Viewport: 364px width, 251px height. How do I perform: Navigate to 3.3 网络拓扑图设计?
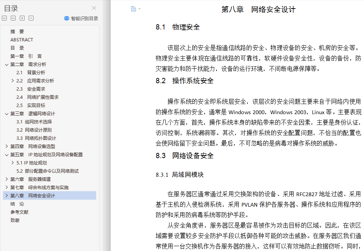(36, 138)
